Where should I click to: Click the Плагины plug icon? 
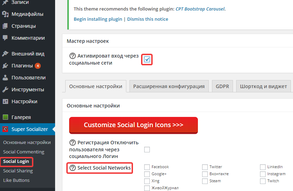5,66
